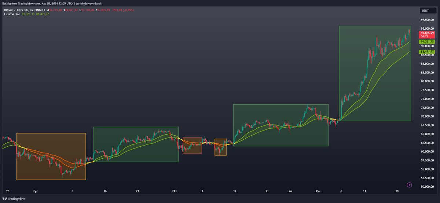Image resolution: width=440 pixels, height=203 pixels.
Task: Click the 95.000,00 price axis label
Action: point(427,29)
